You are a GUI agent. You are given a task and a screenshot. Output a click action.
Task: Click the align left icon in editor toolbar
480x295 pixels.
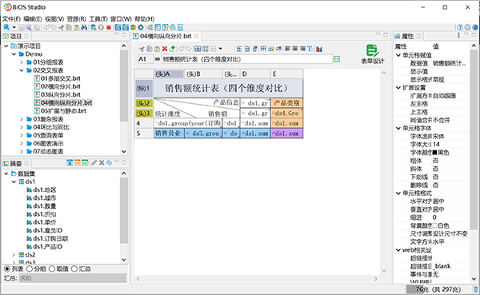pos(288,49)
